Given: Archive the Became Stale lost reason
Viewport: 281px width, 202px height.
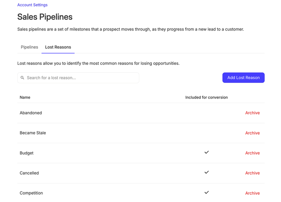Looking at the screenshot, I should click(x=252, y=133).
